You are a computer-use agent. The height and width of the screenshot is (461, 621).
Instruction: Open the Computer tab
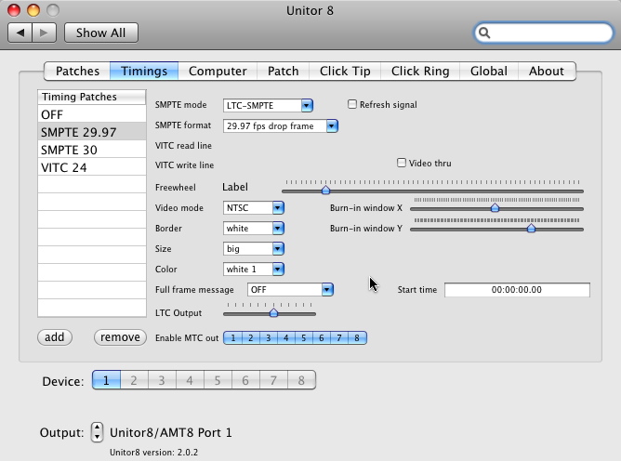[x=218, y=71]
